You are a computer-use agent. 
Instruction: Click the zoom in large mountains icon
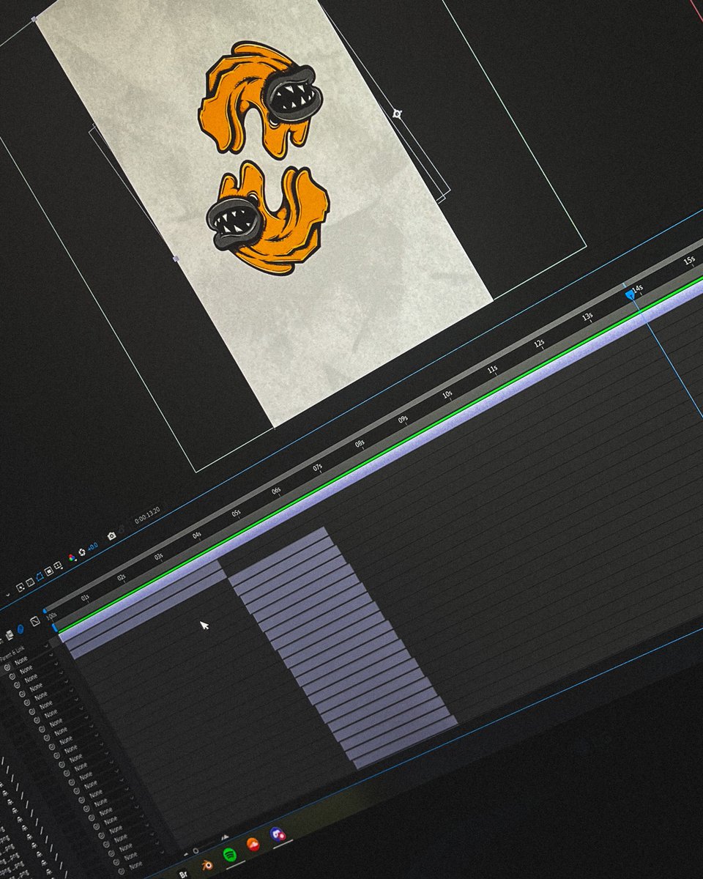coord(225,837)
